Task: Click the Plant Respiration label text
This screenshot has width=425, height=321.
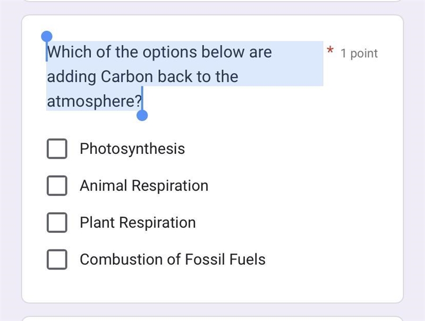Action: click(138, 223)
